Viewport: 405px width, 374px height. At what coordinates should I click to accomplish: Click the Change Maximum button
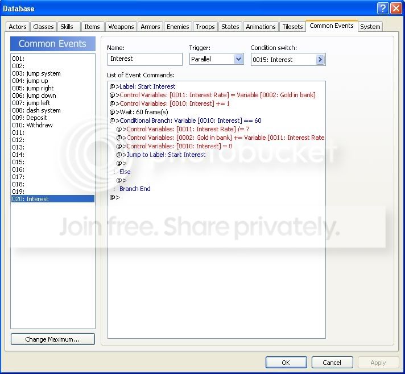point(52,339)
